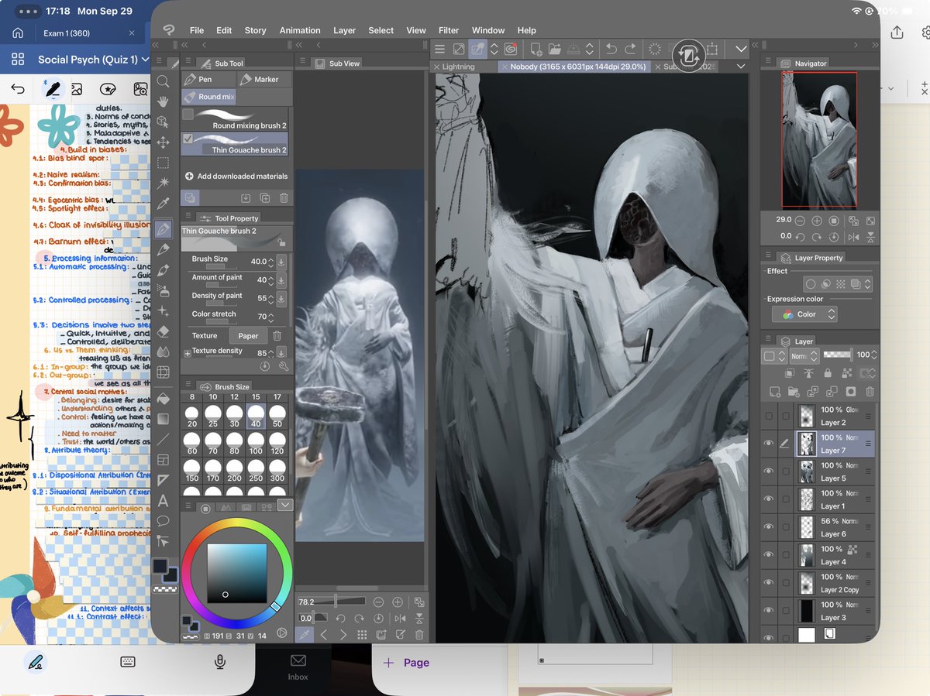
Task: Click the New canvas icon in command bar
Action: coord(536,49)
